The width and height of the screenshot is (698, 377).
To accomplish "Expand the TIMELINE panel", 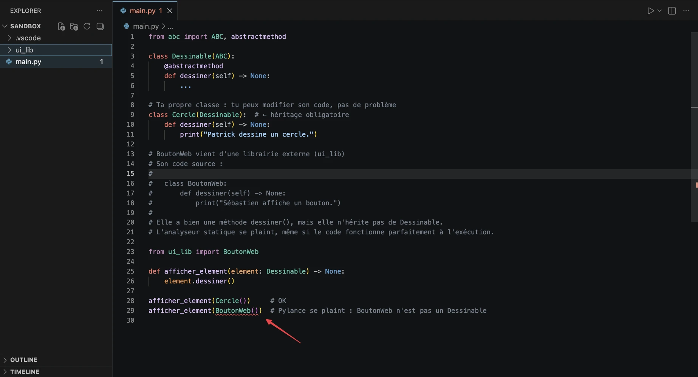I will [x=25, y=372].
